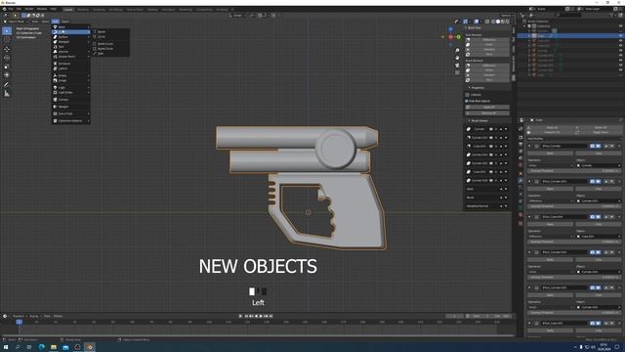Toggle the checkbox above Hide Bool objects
Viewport: 625px width, 352px height.
click(467, 95)
